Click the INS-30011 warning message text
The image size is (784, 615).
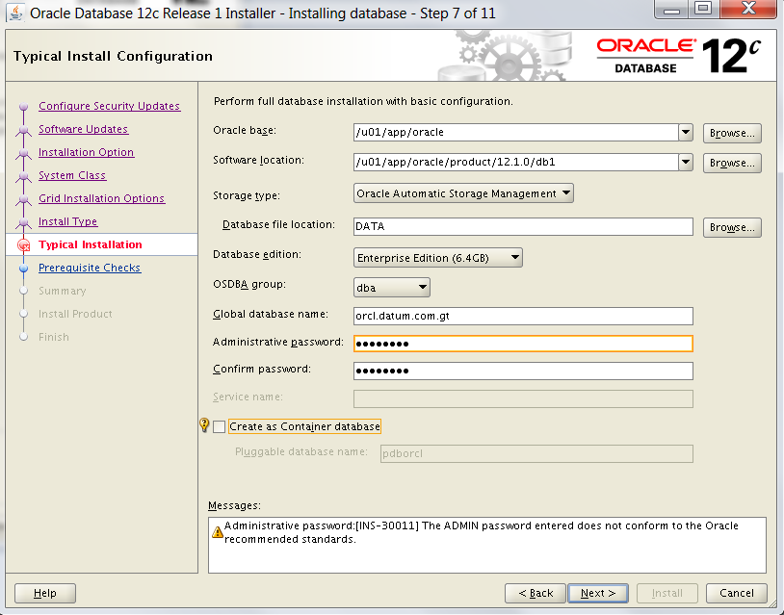coord(481,532)
